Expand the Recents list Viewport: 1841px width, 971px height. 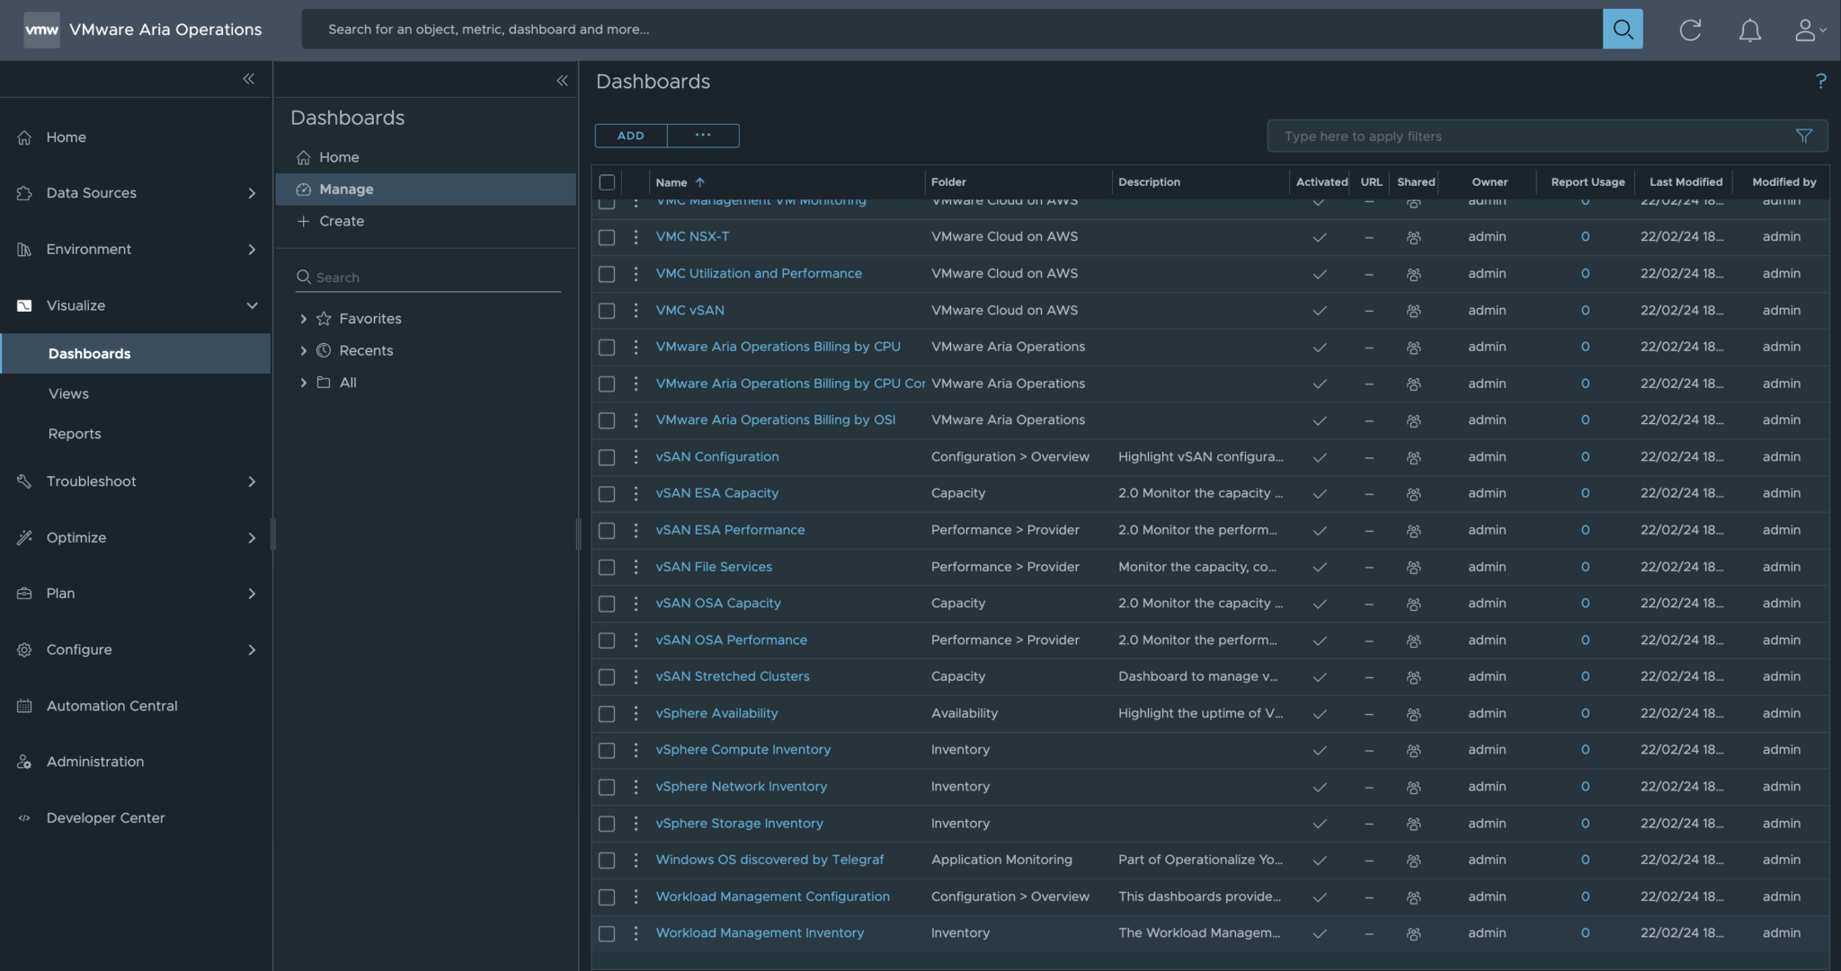coord(303,350)
